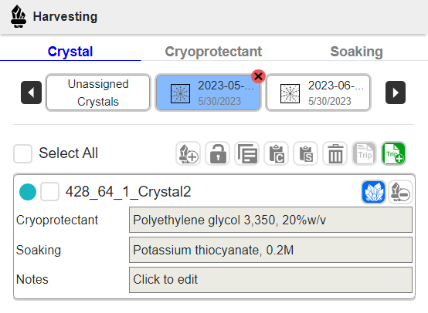Click the trash can delete icon
This screenshot has height=313, width=428.
335,153
